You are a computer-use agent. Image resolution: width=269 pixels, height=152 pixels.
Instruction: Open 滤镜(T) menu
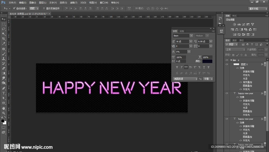pos(74,3)
